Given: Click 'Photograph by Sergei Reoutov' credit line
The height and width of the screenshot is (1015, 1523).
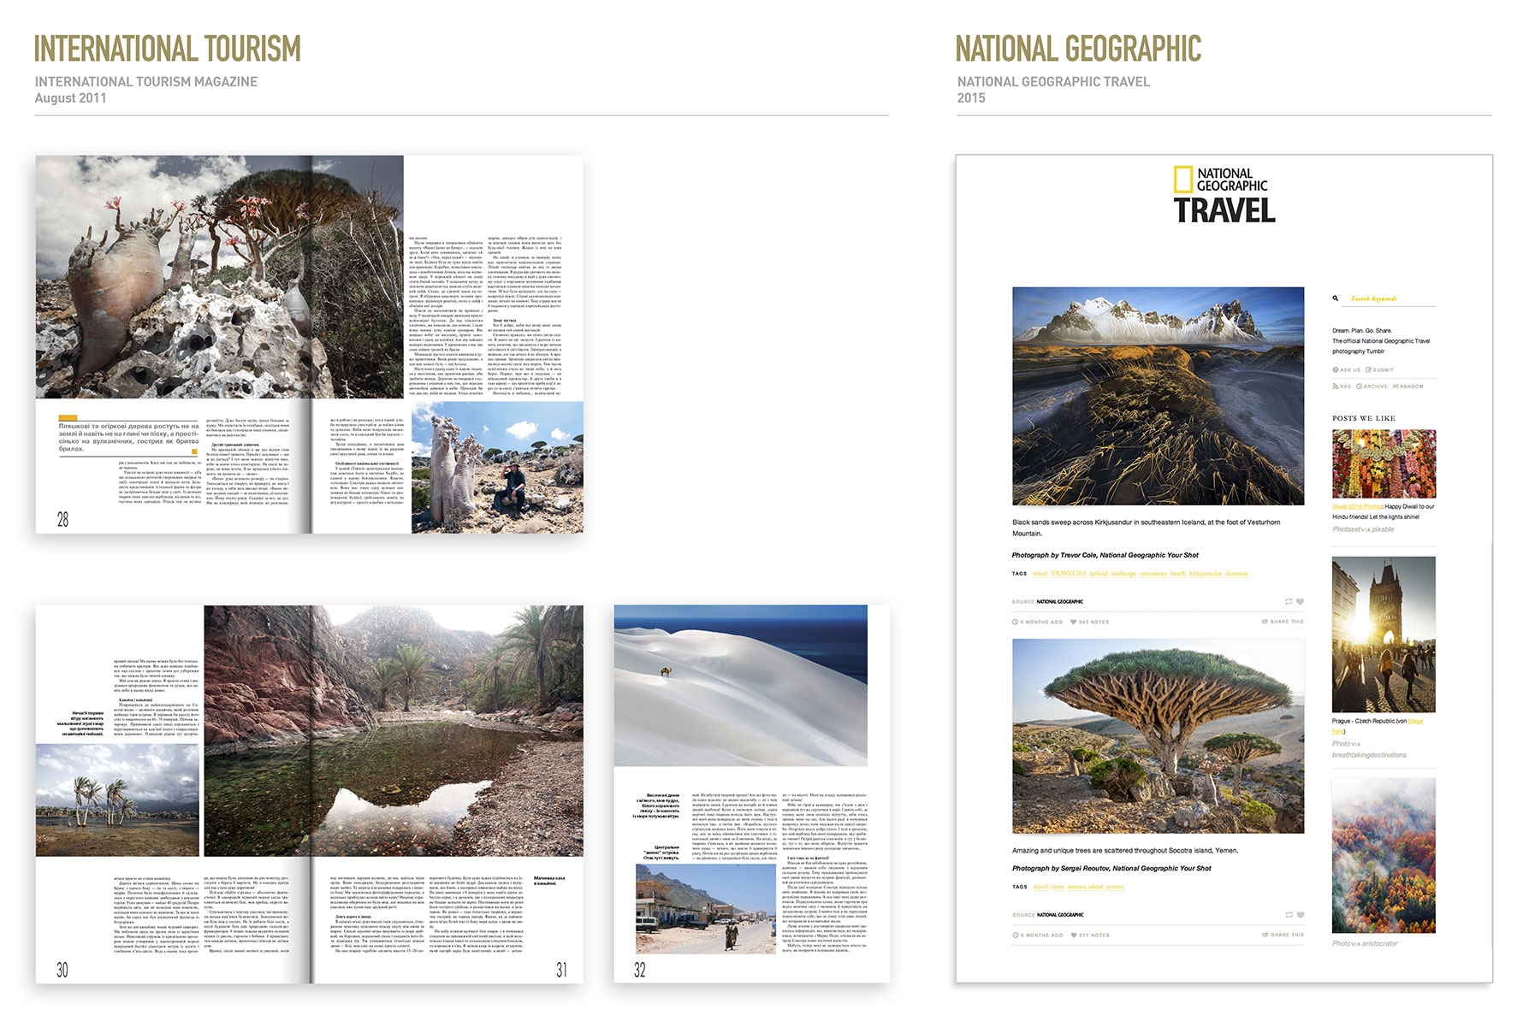Looking at the screenshot, I should (x=1111, y=868).
